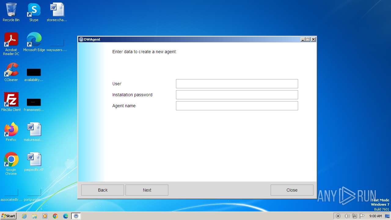Launch Skype from the desktop
This screenshot has width=391, height=220.
coord(34,12)
